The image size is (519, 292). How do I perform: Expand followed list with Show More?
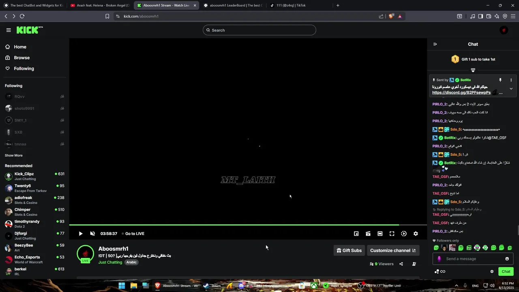[x=14, y=155]
